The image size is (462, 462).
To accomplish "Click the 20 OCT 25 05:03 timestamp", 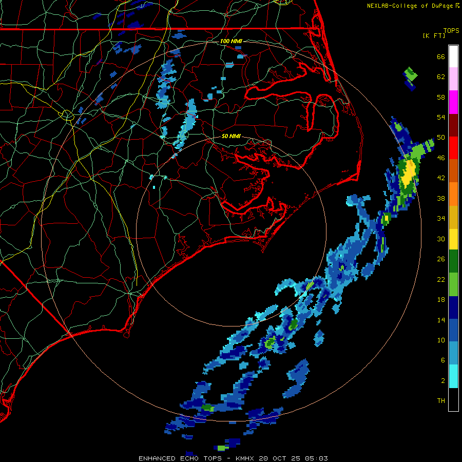I will point(293,458).
